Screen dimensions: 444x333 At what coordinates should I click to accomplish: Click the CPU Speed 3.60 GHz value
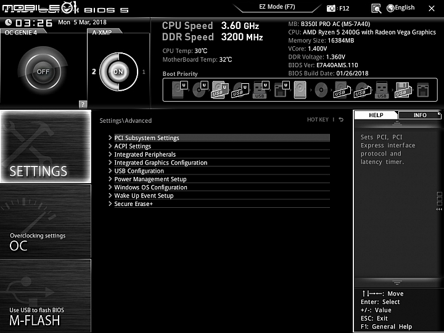[240, 25]
